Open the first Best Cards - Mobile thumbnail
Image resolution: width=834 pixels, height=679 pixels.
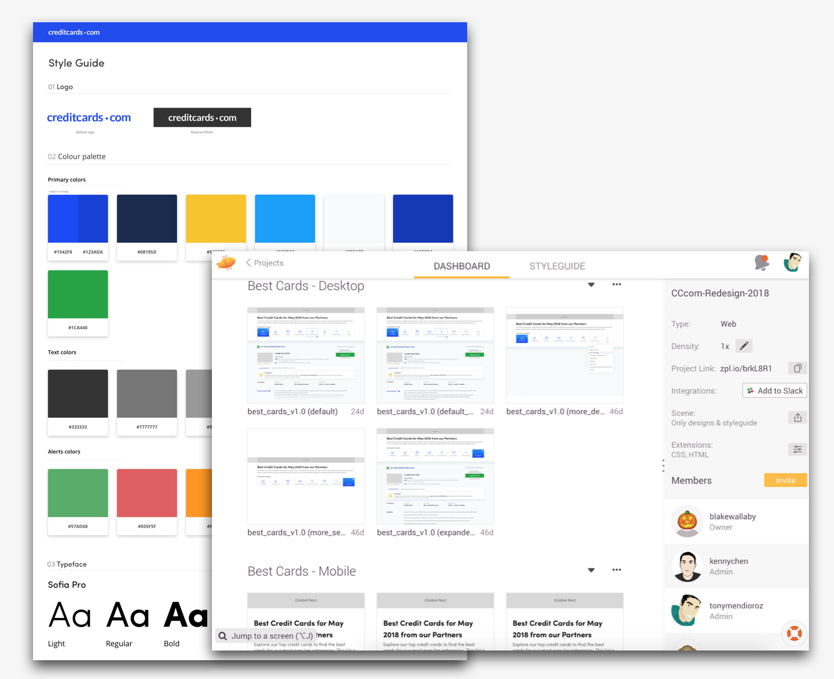pos(306,621)
